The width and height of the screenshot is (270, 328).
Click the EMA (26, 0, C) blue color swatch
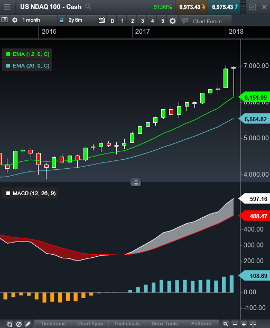click(8, 66)
